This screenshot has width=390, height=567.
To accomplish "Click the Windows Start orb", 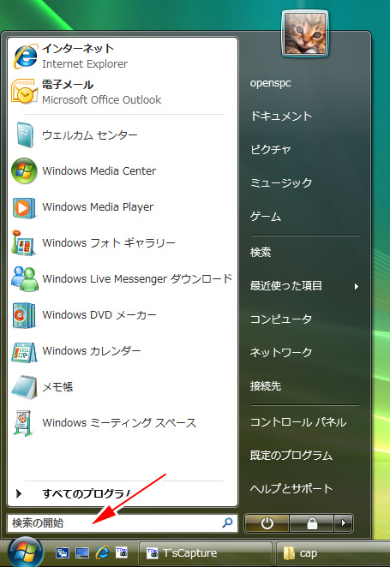I will 26,552.
